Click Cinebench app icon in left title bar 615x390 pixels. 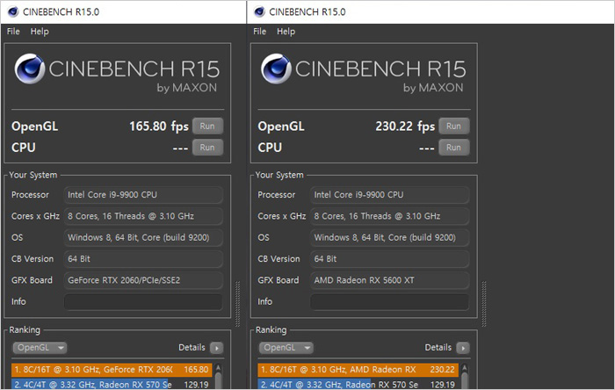pyautogui.click(x=13, y=11)
